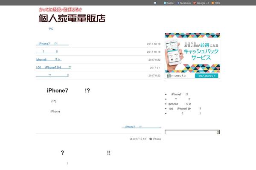Screen dimensions: 256x170
Task: Click the clock icon beside 2017 10 18
Action: (x=131, y=139)
